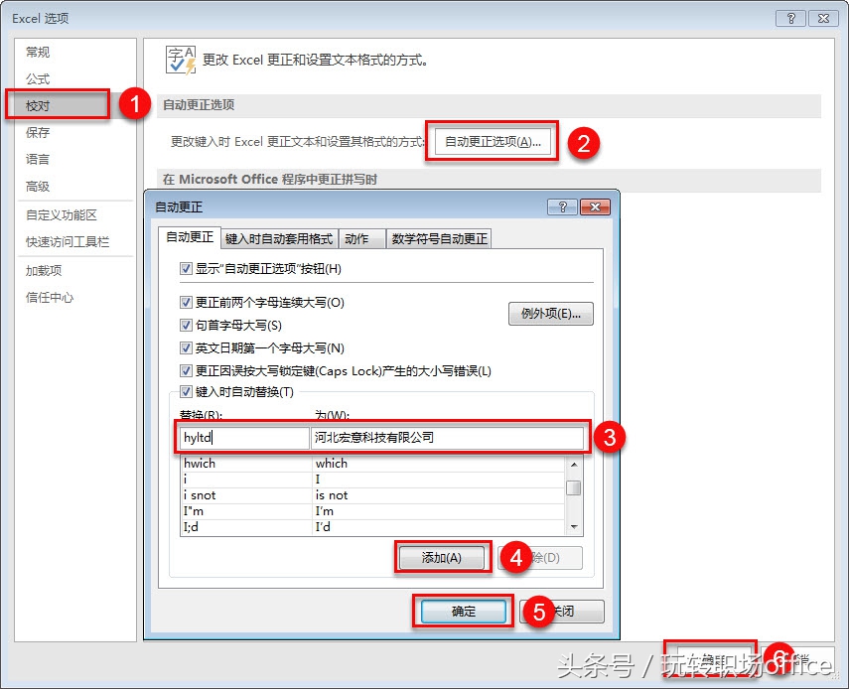Toggle 显示"自动更正选项"按钮 checkbox
Screen dimensions: 849x689
(186, 268)
